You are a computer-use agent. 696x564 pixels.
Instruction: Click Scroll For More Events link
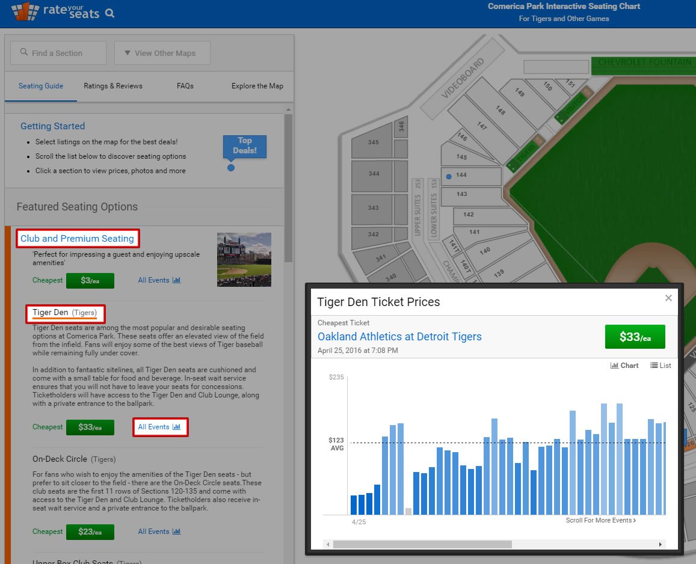[x=600, y=520]
